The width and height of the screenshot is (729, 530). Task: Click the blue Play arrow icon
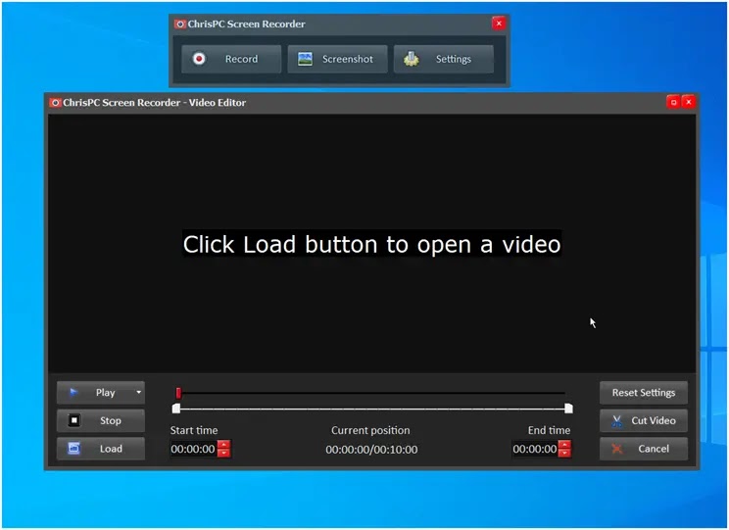click(x=73, y=393)
